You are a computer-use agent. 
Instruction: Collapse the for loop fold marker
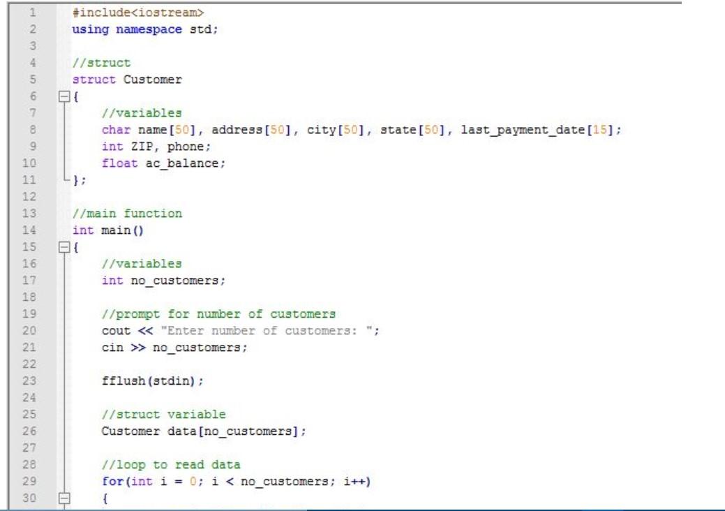coord(64,498)
